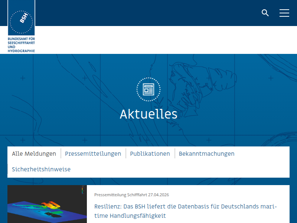Click the color scale legend in article image

click(x=82, y=190)
